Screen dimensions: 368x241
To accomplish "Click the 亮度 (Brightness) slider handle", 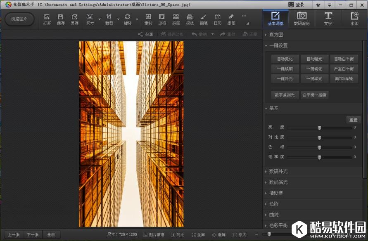I will (x=319, y=128).
